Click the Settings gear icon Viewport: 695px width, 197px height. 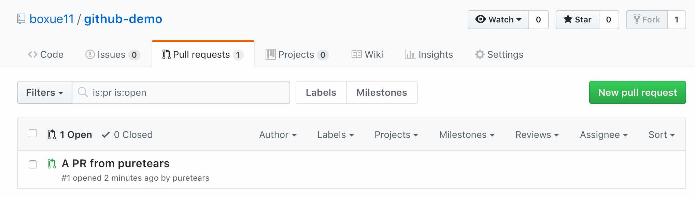pos(480,54)
